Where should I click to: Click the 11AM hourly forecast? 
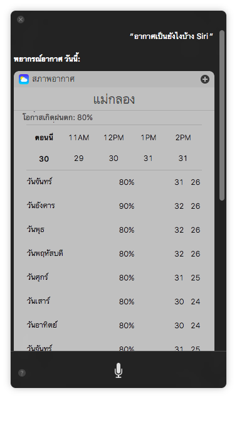tap(79, 148)
